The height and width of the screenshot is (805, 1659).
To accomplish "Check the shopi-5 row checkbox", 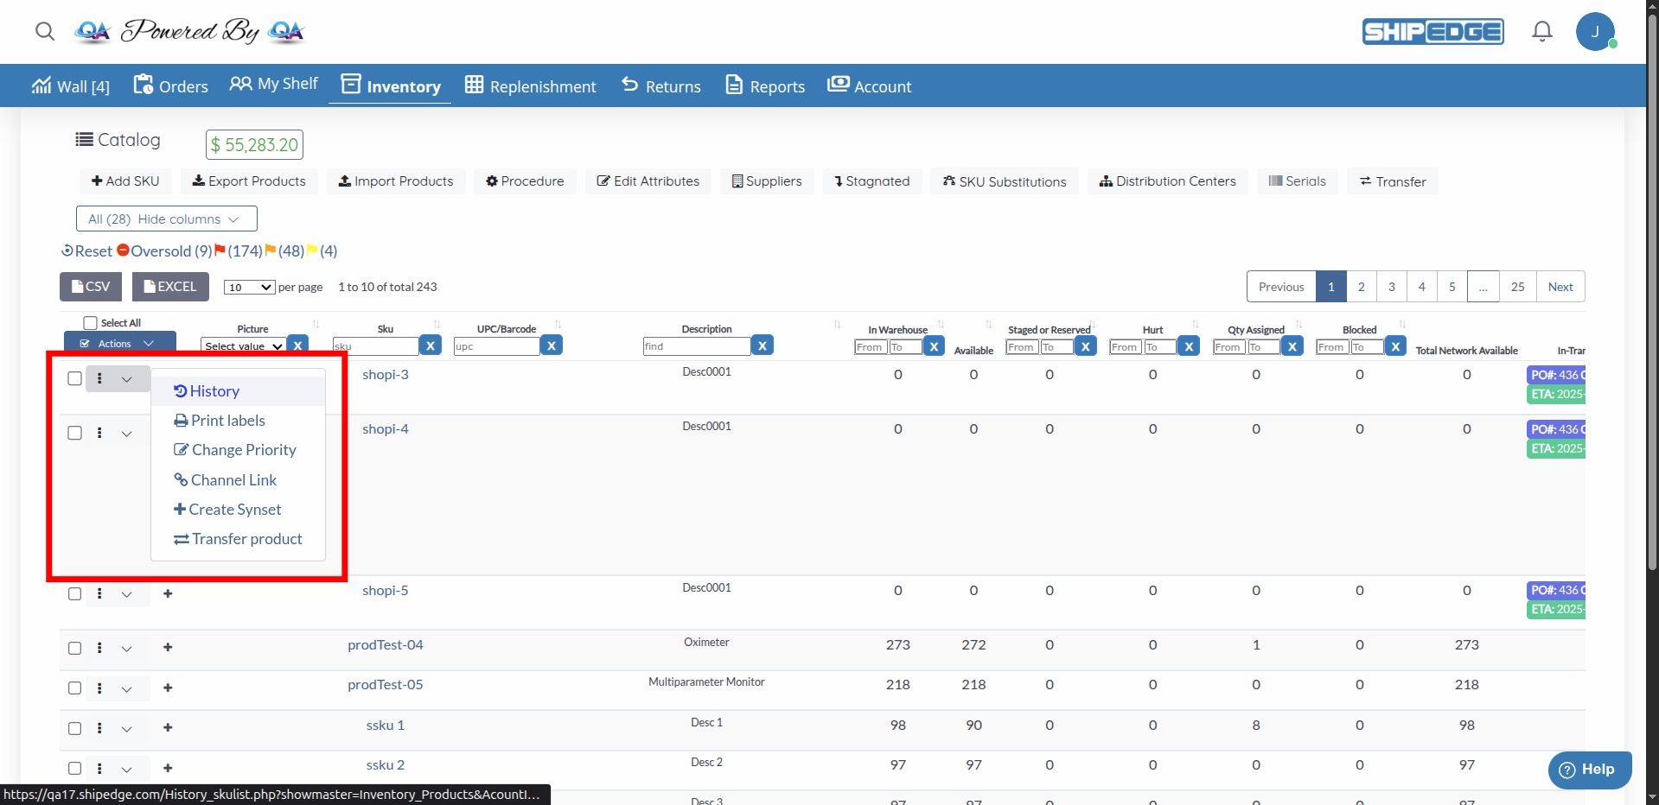I will [74, 593].
